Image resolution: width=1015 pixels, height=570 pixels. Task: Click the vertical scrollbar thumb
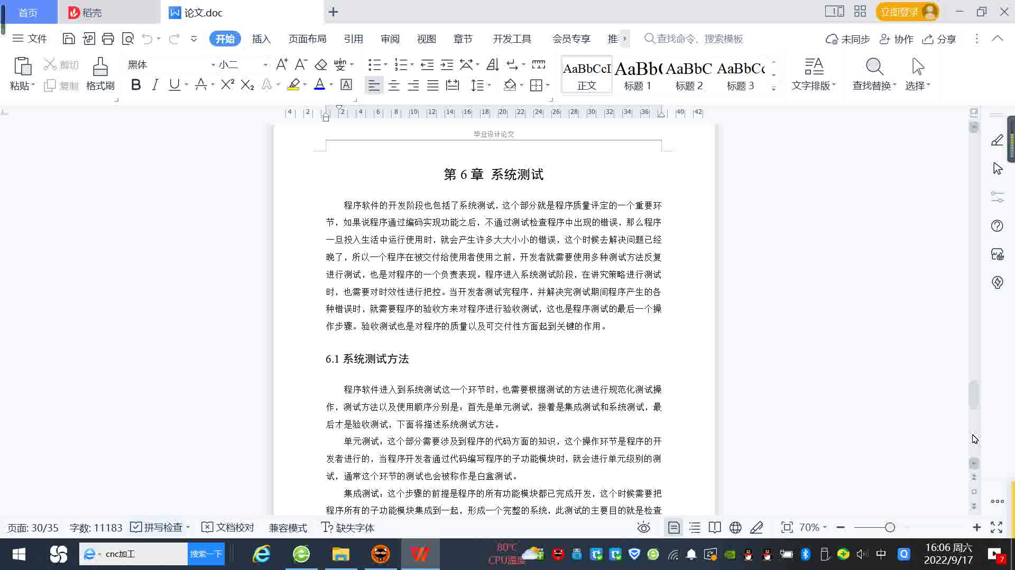click(974, 395)
